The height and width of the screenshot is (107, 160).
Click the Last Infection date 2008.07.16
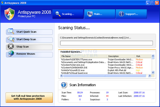139,96
